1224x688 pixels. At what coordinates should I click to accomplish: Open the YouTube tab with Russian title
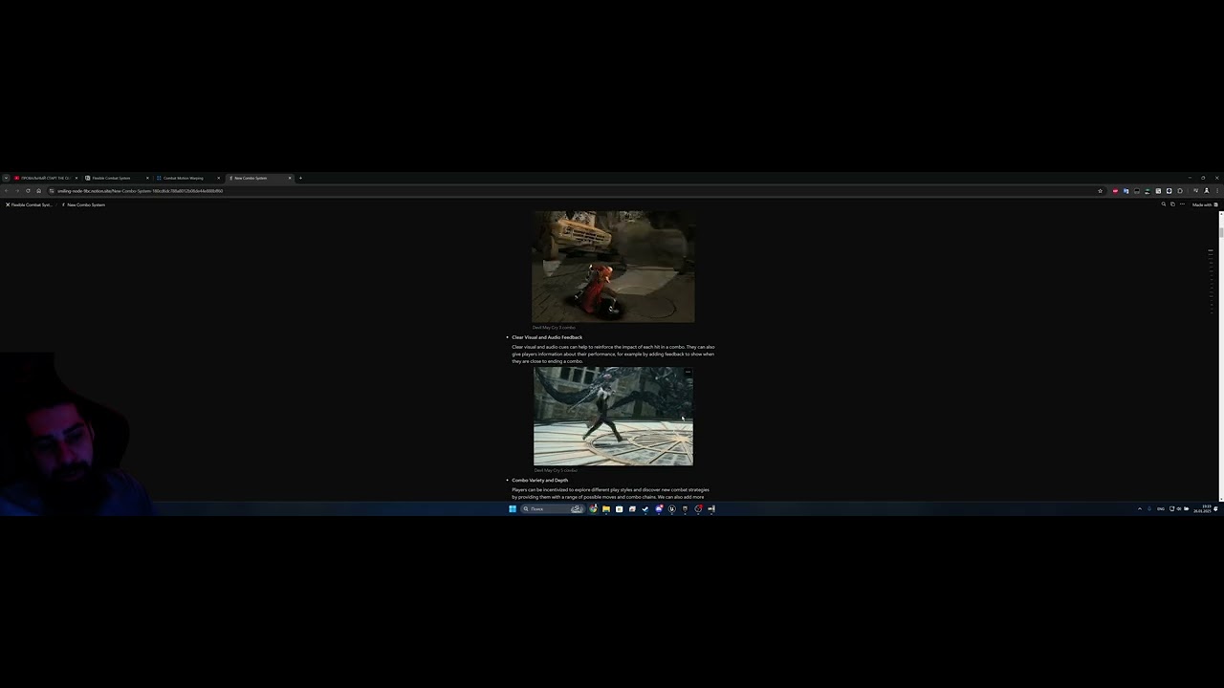(x=45, y=178)
